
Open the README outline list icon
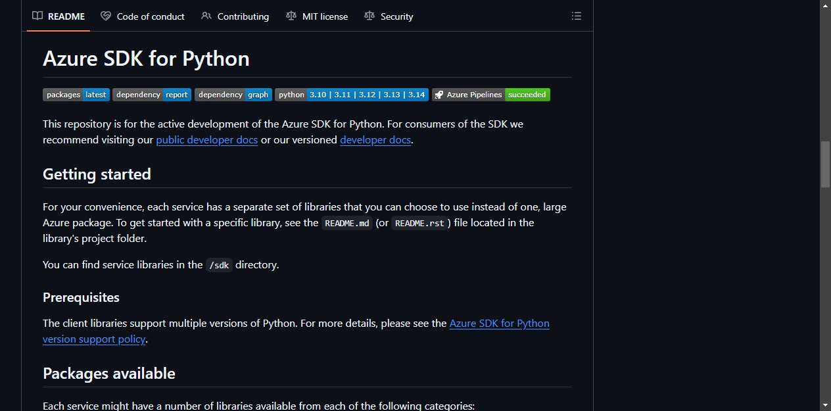coord(577,16)
